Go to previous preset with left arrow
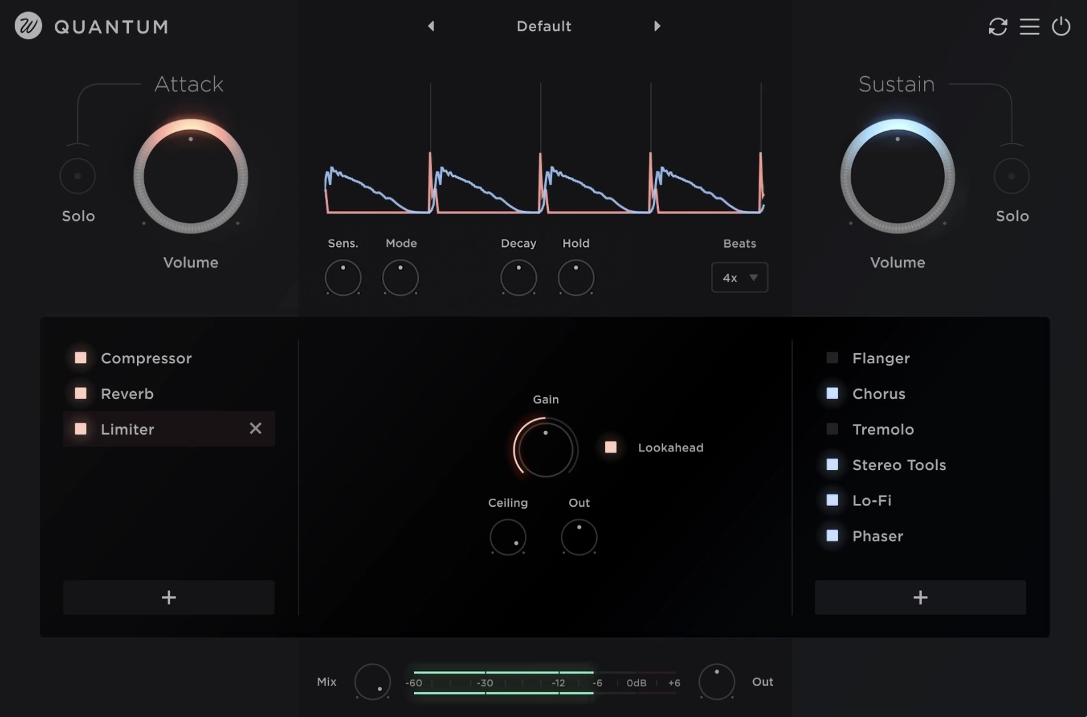Screen dimensions: 1087x717 [x=431, y=26]
